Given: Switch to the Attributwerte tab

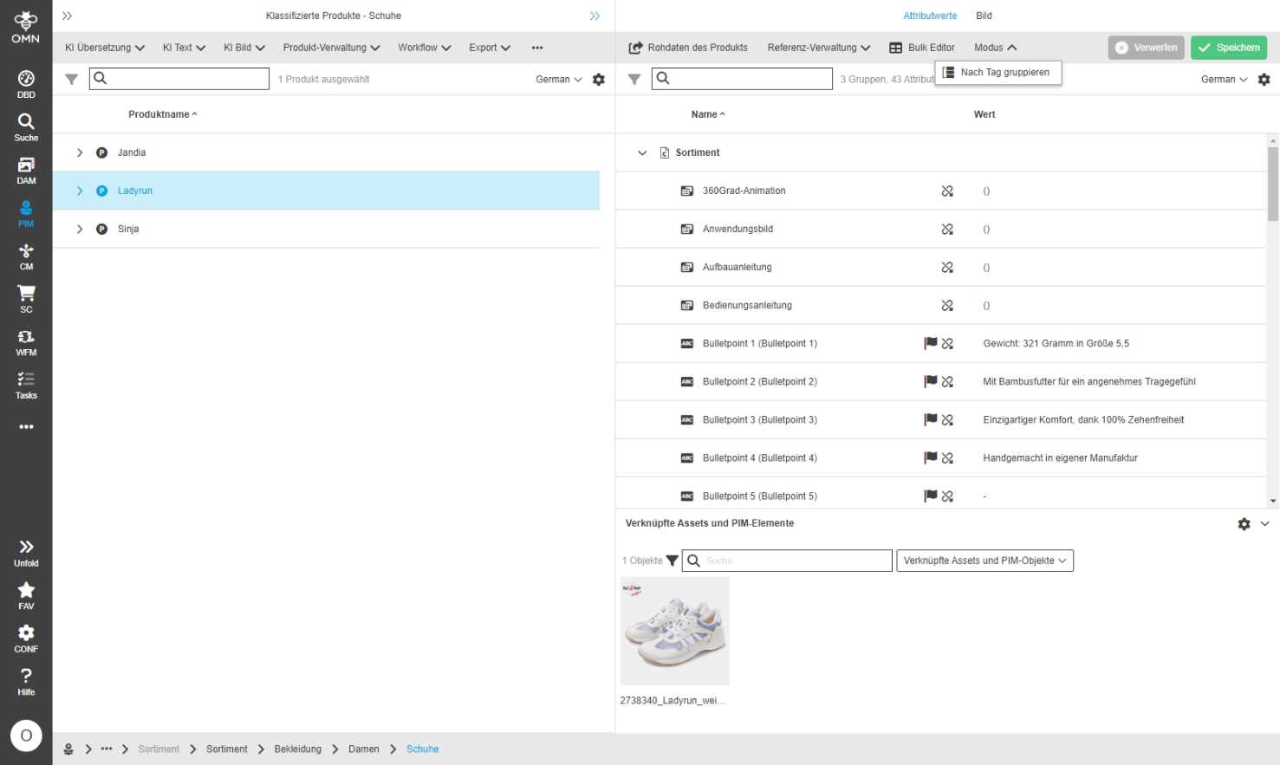Looking at the screenshot, I should point(930,16).
